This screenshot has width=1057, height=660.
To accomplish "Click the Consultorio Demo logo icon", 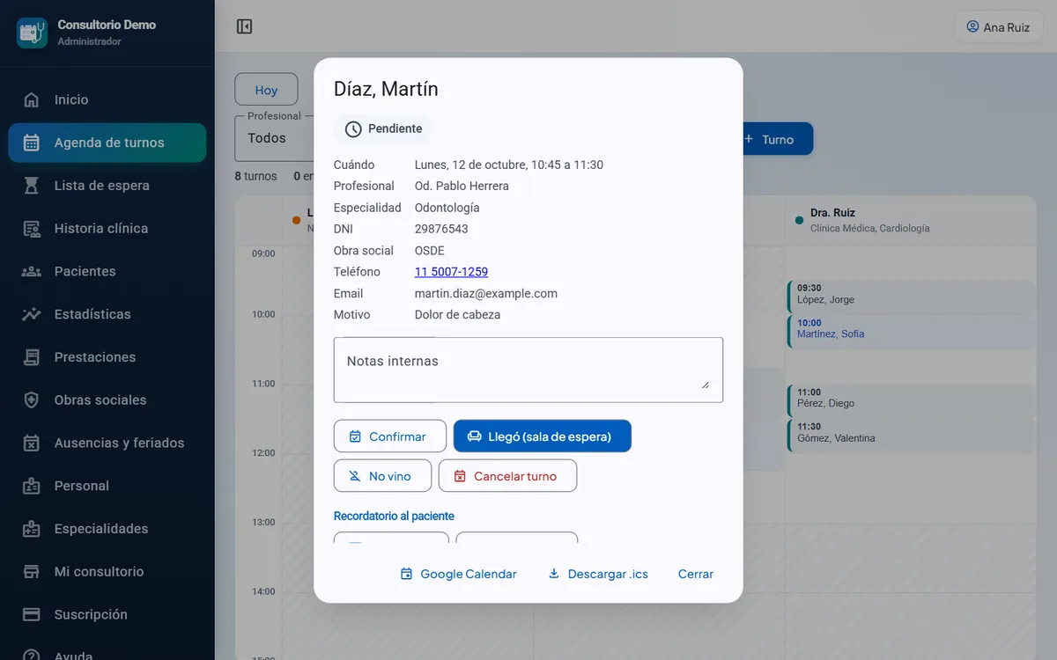I will click(x=33, y=33).
